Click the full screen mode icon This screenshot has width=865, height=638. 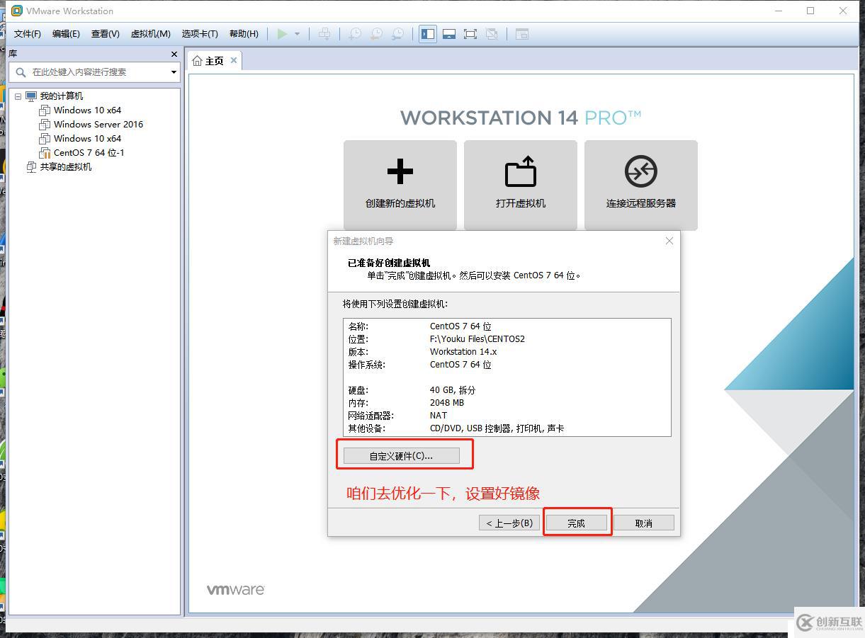tap(470, 34)
